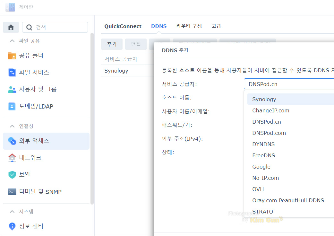Screen dimensions: 334x236
Task: Choose DNSPod.com from provider list
Action: (x=291, y=133)
